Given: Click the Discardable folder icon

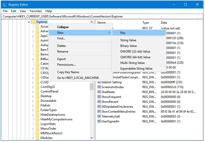Looking at the screenshot, I should coord(37,101).
